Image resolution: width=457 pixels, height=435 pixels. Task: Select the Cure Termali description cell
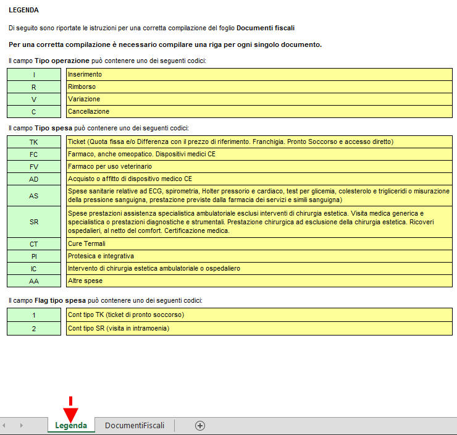pos(259,244)
